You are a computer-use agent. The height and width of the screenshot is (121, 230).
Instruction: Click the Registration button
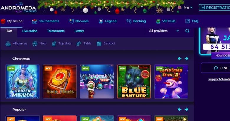tap(214, 7)
